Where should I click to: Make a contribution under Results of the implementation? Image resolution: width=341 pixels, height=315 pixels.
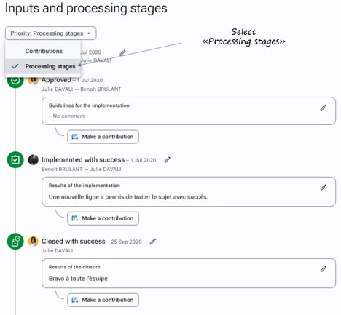click(x=103, y=218)
